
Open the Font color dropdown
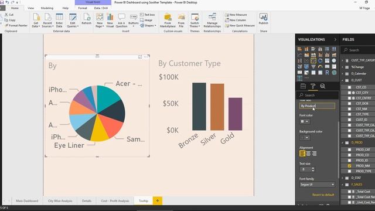click(x=305, y=121)
